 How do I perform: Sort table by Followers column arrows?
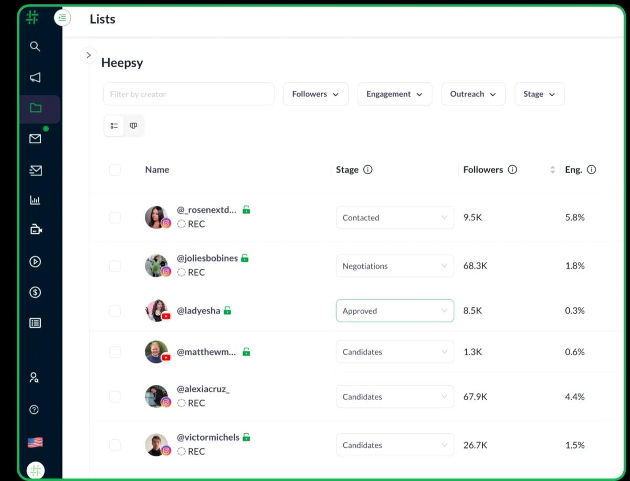tap(553, 169)
